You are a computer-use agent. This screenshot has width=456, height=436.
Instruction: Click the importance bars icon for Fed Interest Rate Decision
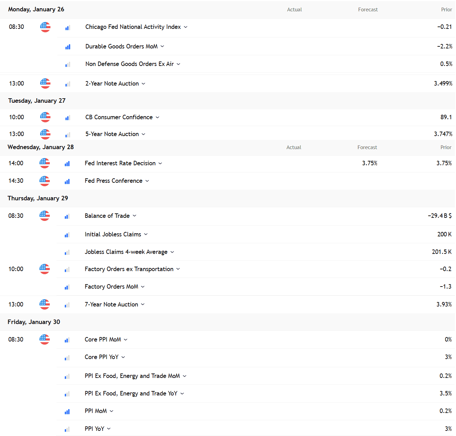point(67,164)
